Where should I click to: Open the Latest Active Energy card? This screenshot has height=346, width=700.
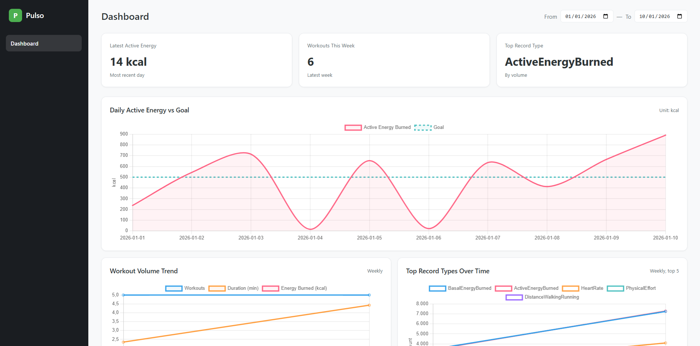pyautogui.click(x=197, y=60)
